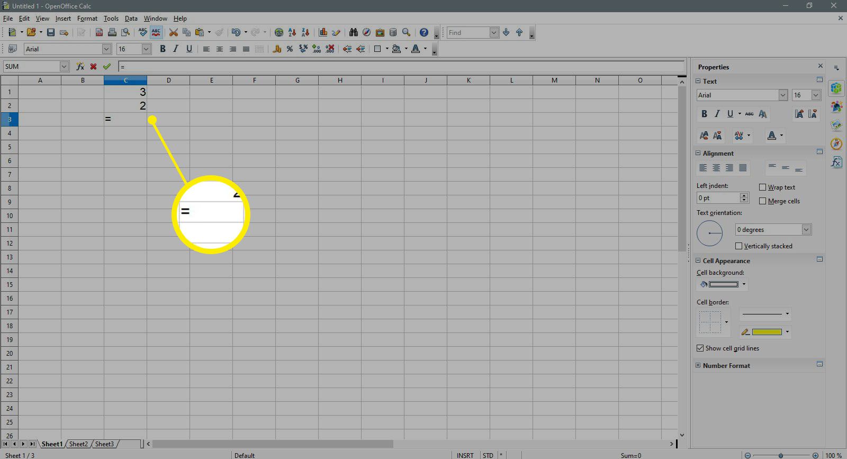The image size is (847, 459).
Task: Switch to Sheet2 tab
Action: (x=78, y=444)
